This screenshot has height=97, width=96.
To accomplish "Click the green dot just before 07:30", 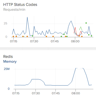I will [x=33, y=36].
